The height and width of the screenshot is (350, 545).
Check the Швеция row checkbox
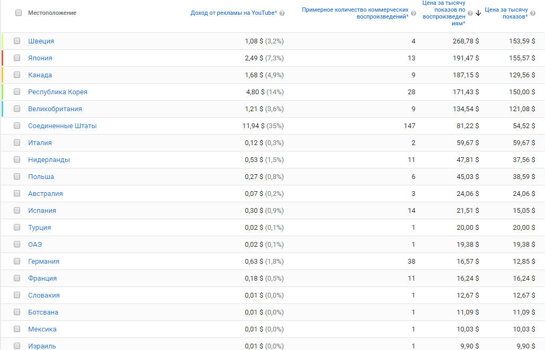[17, 41]
